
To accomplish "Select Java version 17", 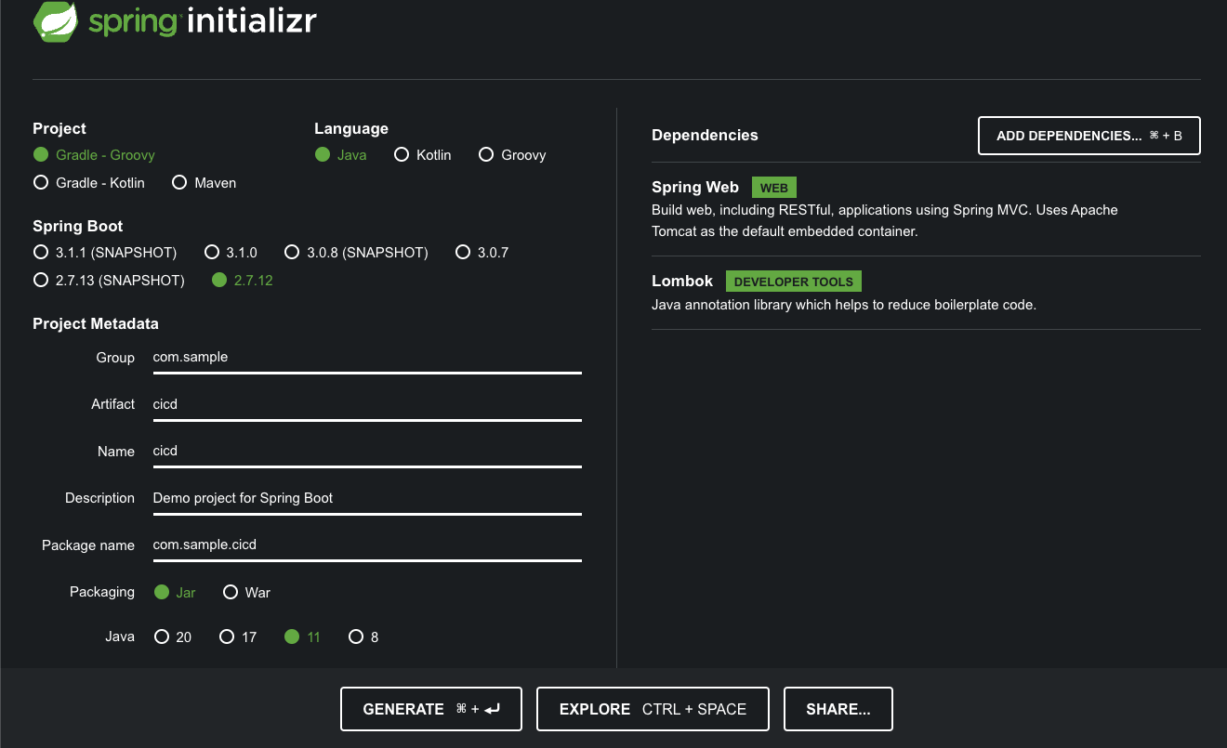I will (x=238, y=637).
